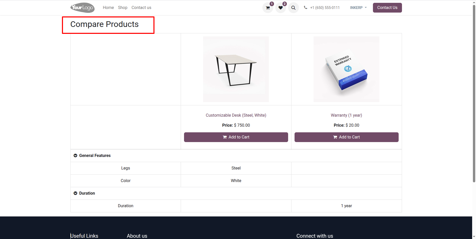Add Warranty (1 year) to cart
This screenshot has height=239, width=476.
coord(346,137)
